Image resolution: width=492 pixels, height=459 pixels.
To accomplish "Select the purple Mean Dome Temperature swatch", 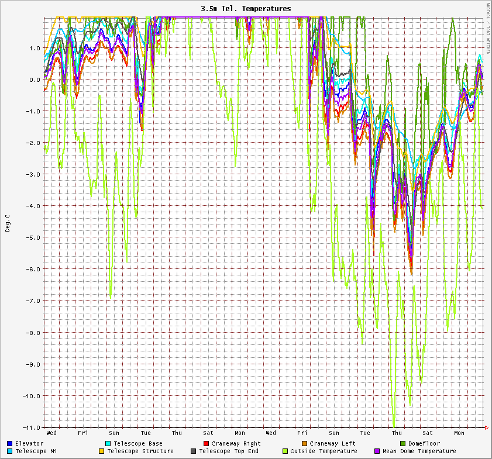I will coord(377,451).
